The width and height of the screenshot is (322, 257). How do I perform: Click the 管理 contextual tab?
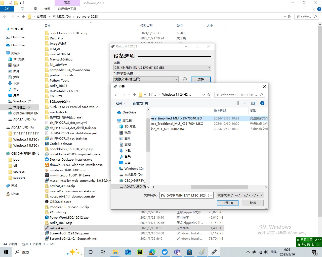click(x=67, y=3)
